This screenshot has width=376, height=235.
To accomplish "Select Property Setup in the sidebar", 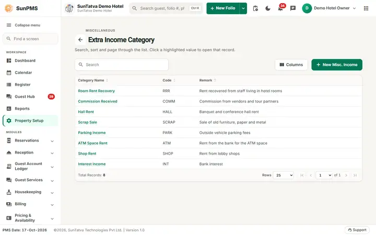I will tap(30, 121).
